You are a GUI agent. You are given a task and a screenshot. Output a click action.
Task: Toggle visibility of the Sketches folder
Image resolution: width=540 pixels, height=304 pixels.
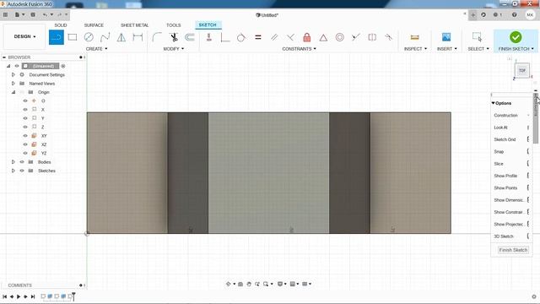tap(22, 171)
